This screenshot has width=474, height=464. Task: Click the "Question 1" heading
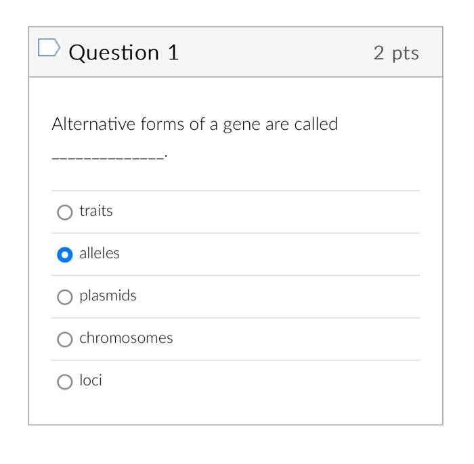click(x=124, y=52)
